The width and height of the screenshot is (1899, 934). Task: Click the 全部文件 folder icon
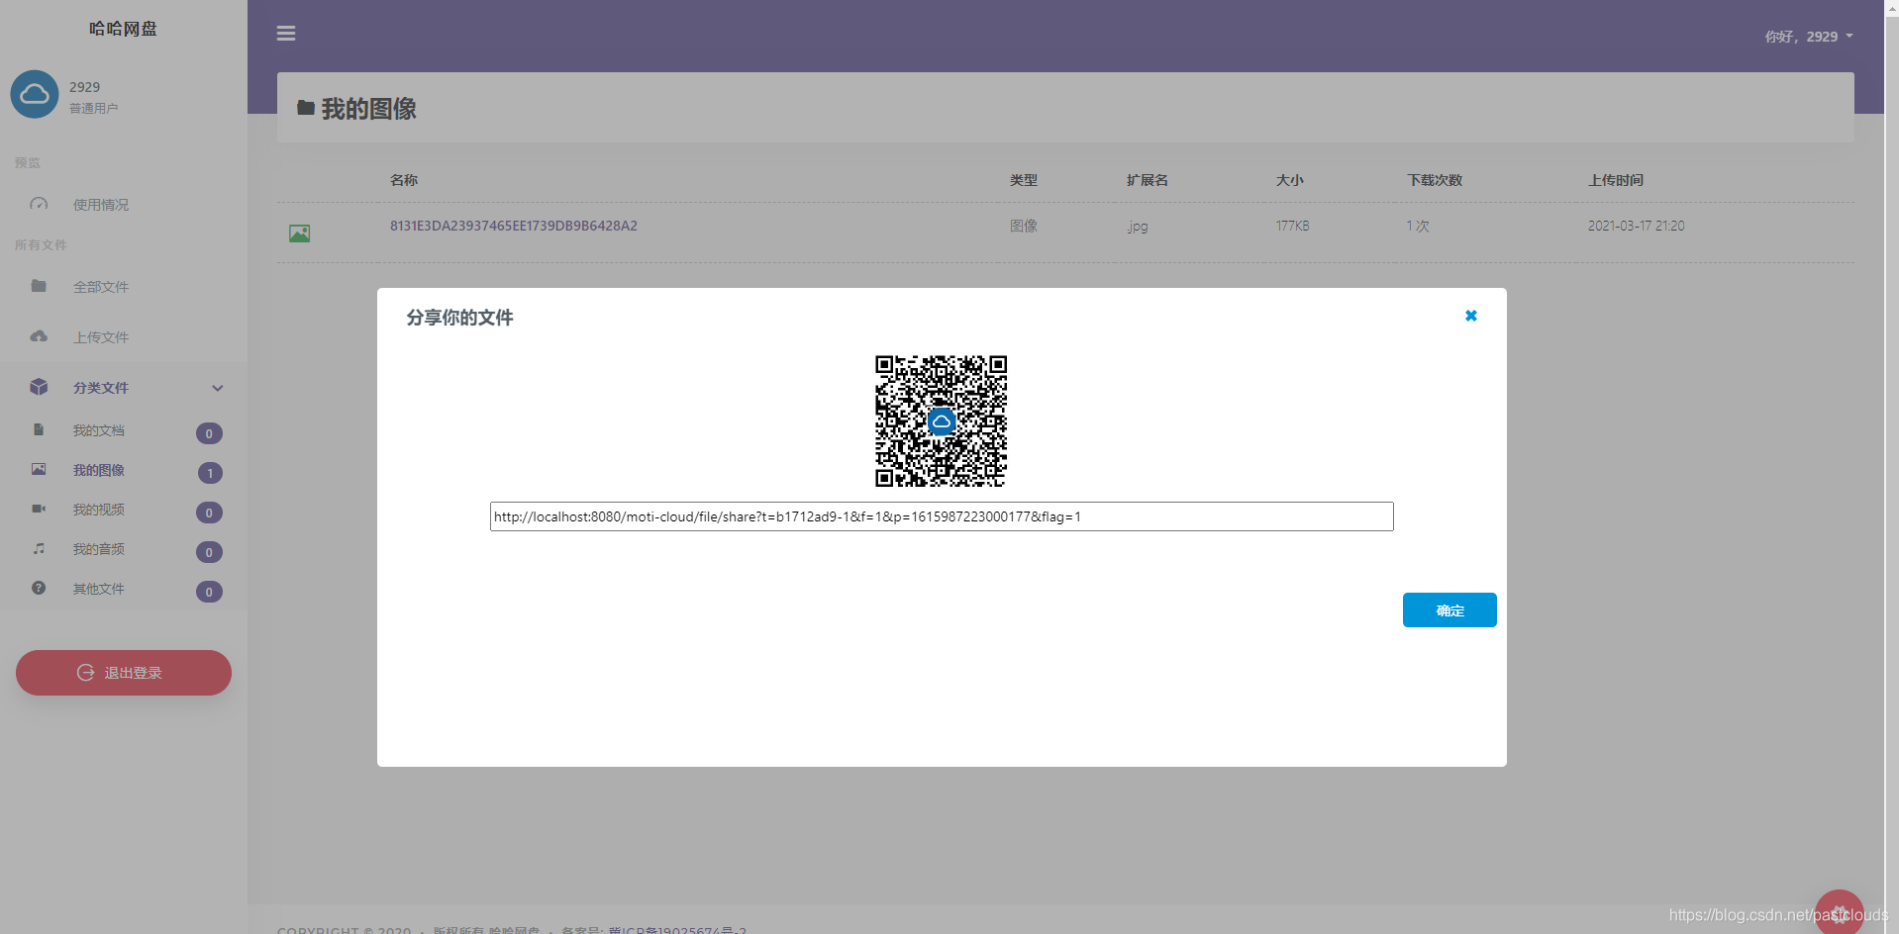coord(39,286)
